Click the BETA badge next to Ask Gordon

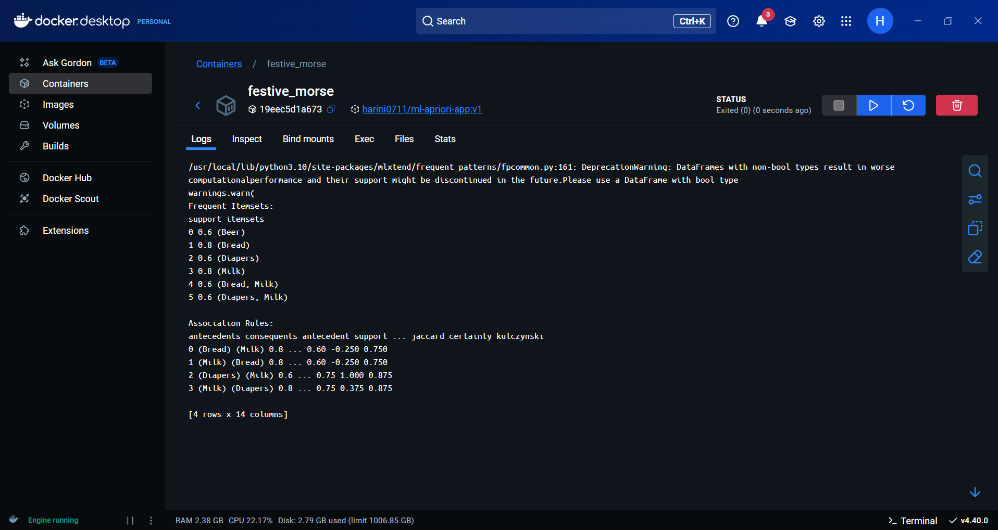coord(108,62)
